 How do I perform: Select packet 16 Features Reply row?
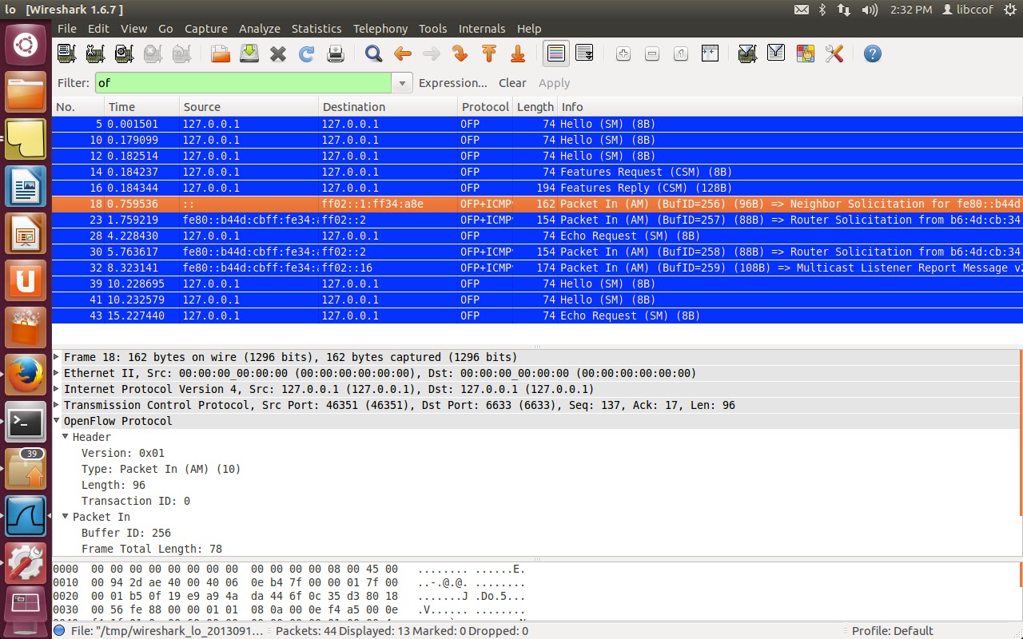537,188
